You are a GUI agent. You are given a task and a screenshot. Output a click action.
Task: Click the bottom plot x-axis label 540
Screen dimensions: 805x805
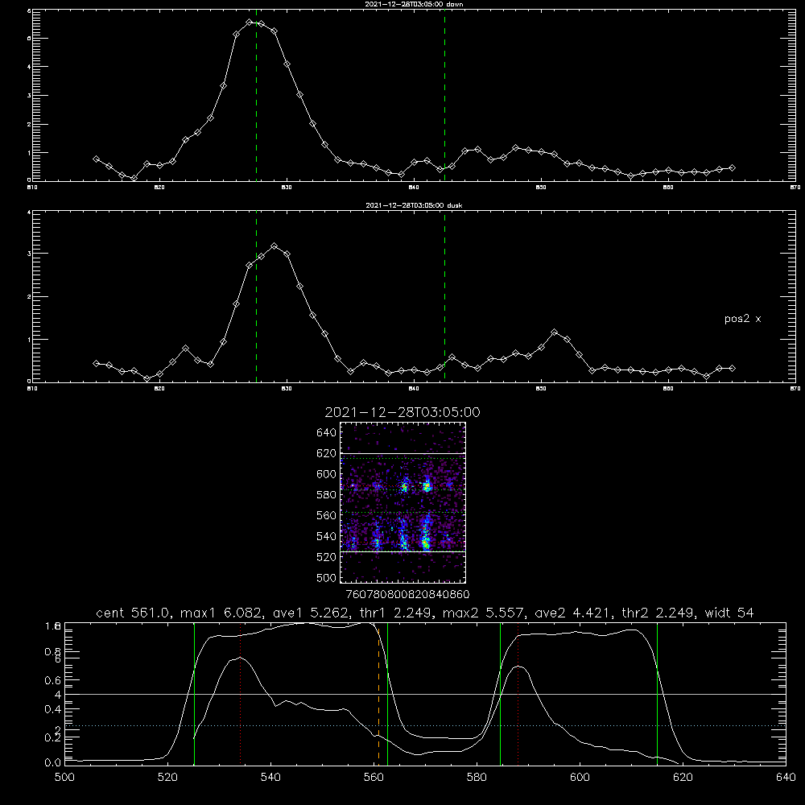coord(270,778)
